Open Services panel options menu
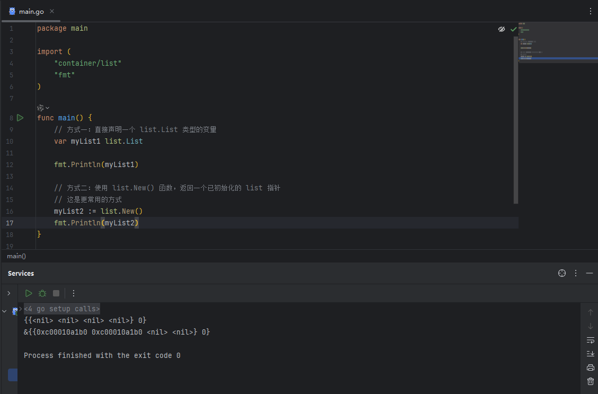Viewport: 598px width, 394px height. click(576, 273)
